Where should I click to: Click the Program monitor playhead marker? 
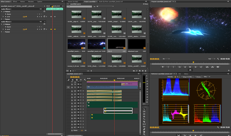tap(193, 62)
